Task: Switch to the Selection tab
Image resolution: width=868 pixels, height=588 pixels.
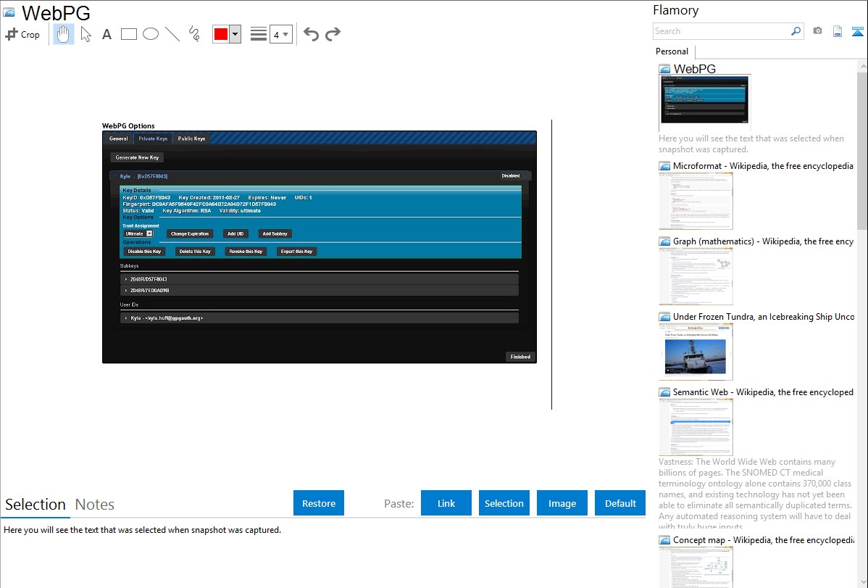Action: click(36, 505)
